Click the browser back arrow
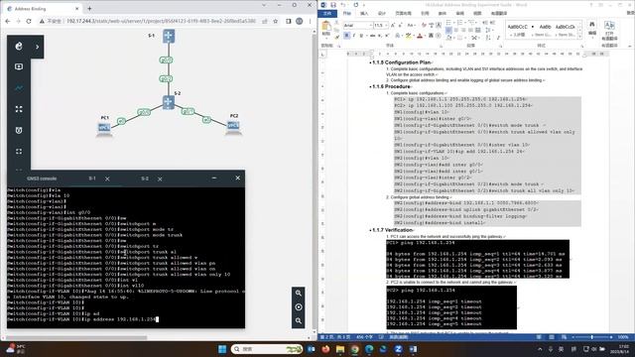Image resolution: width=635 pixels, height=357 pixels. pos(8,21)
